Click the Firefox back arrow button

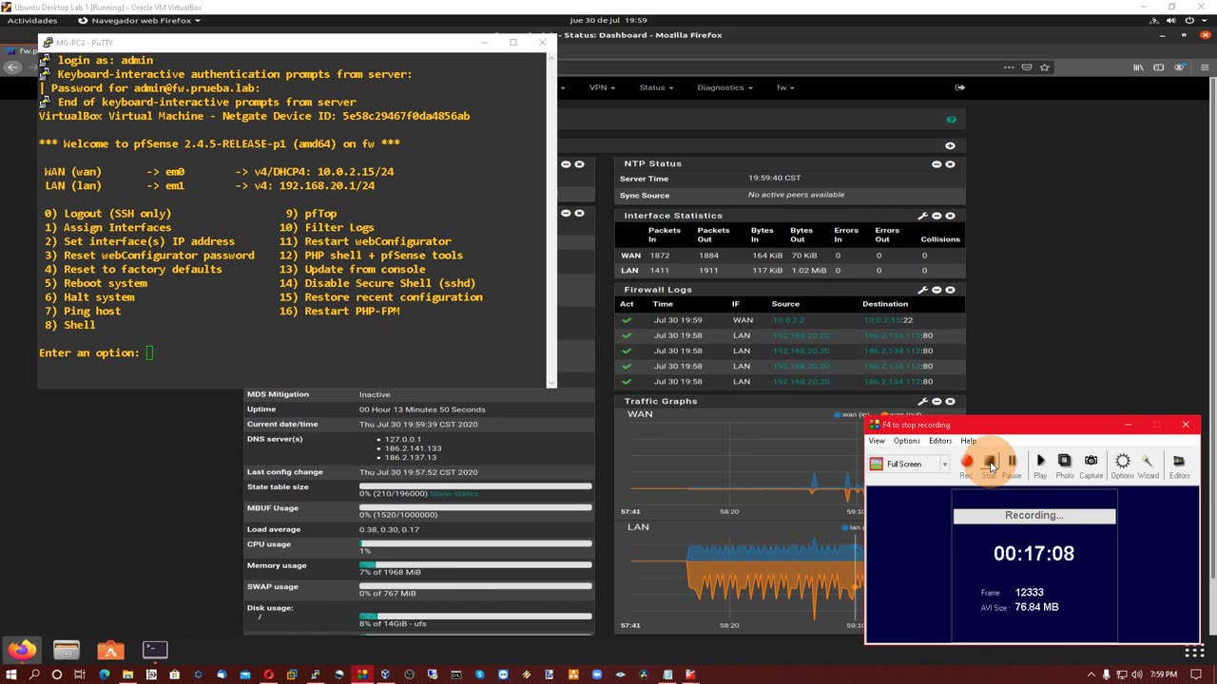12,67
